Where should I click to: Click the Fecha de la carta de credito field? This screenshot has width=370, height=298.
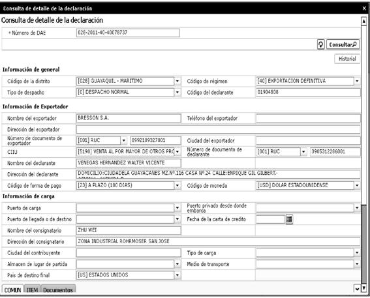pos(271,219)
